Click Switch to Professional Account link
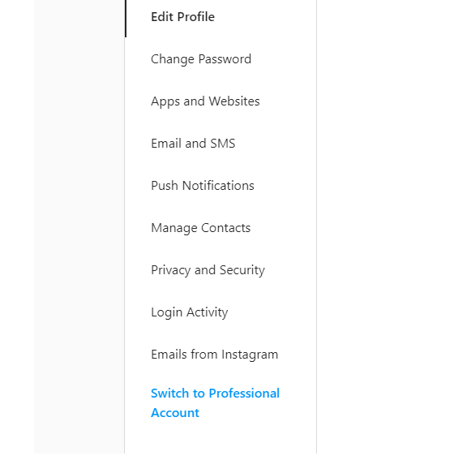The width and height of the screenshot is (467, 456). (215, 403)
